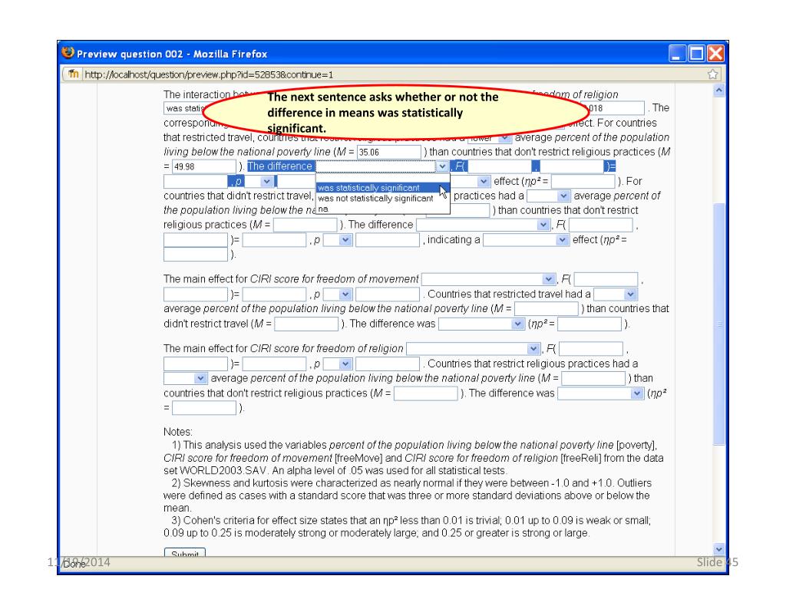Screen dimensions: 786x589
Task: Open the 'indicating a' effect dropdown
Action: coord(526,240)
